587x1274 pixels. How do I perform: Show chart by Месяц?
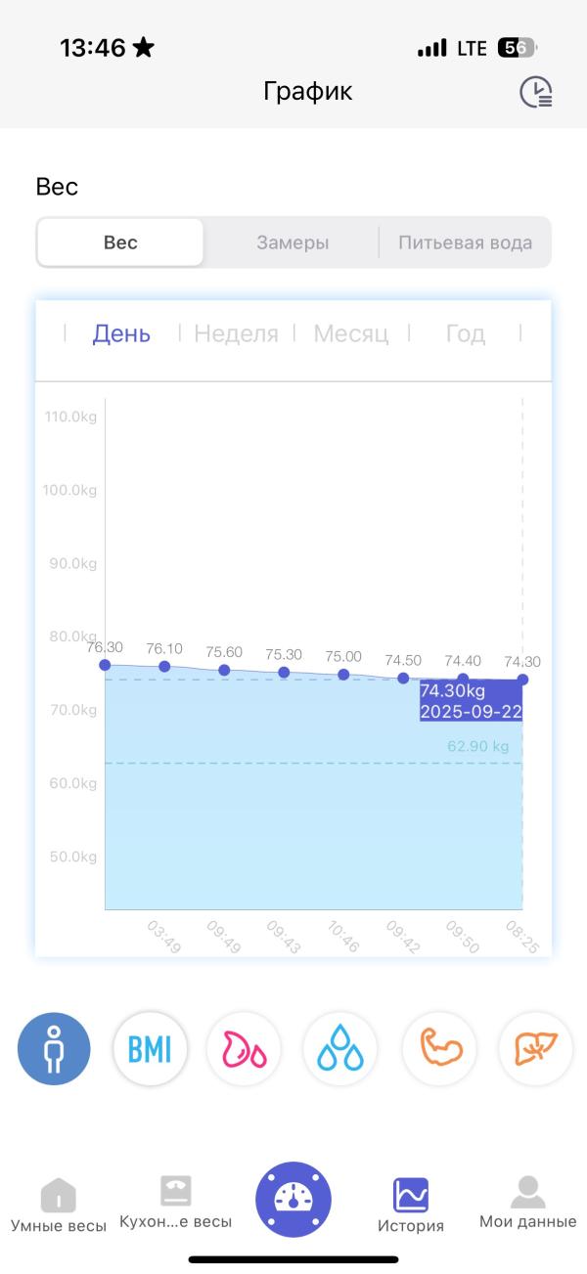350,334
